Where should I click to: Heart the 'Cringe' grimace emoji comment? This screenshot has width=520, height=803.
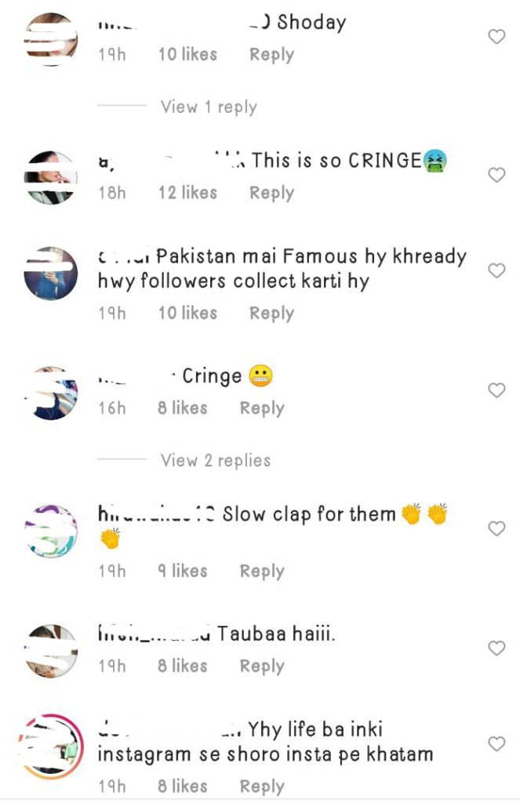[496, 391]
